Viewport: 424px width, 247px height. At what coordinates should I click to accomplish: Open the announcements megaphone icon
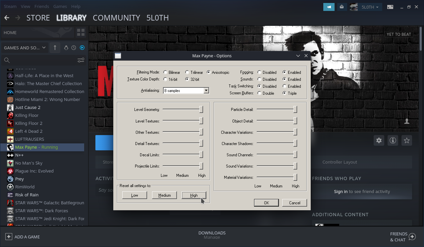[329, 7]
